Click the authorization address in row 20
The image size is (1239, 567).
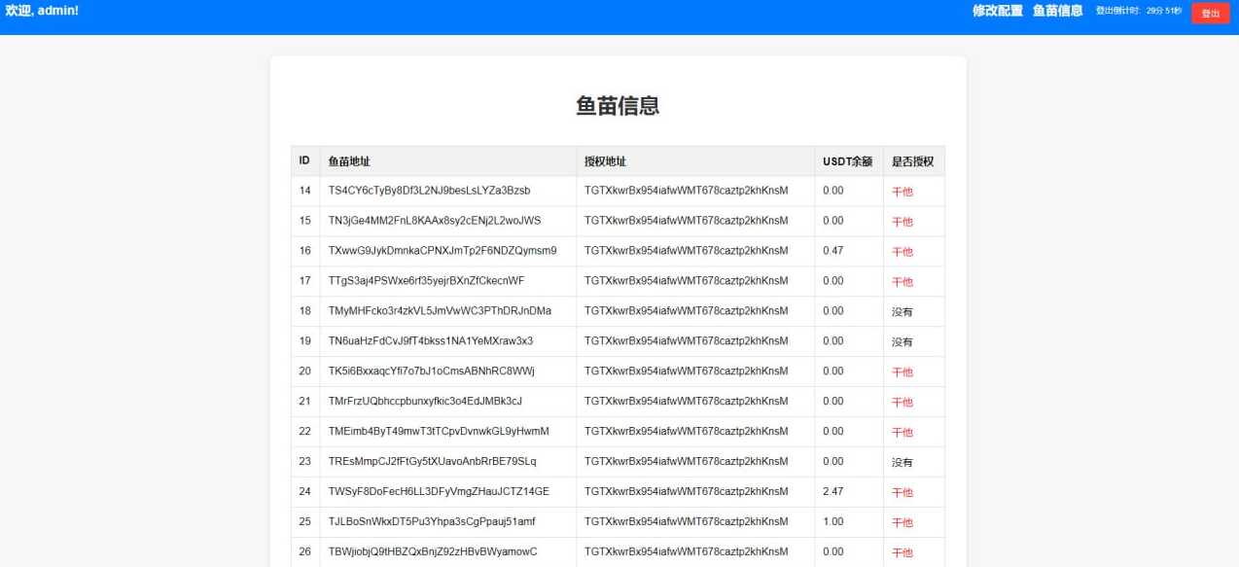tap(687, 372)
